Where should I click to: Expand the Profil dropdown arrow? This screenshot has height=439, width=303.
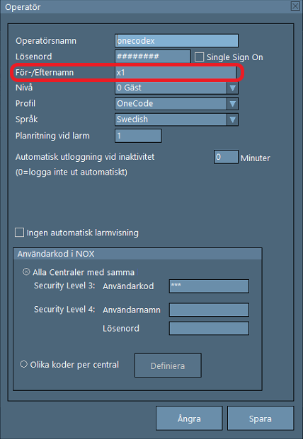pyautogui.click(x=232, y=104)
